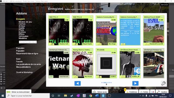This screenshot has height=98, width=174.
Task: Like the TFA BASE addon
Action: (x=98, y=77)
